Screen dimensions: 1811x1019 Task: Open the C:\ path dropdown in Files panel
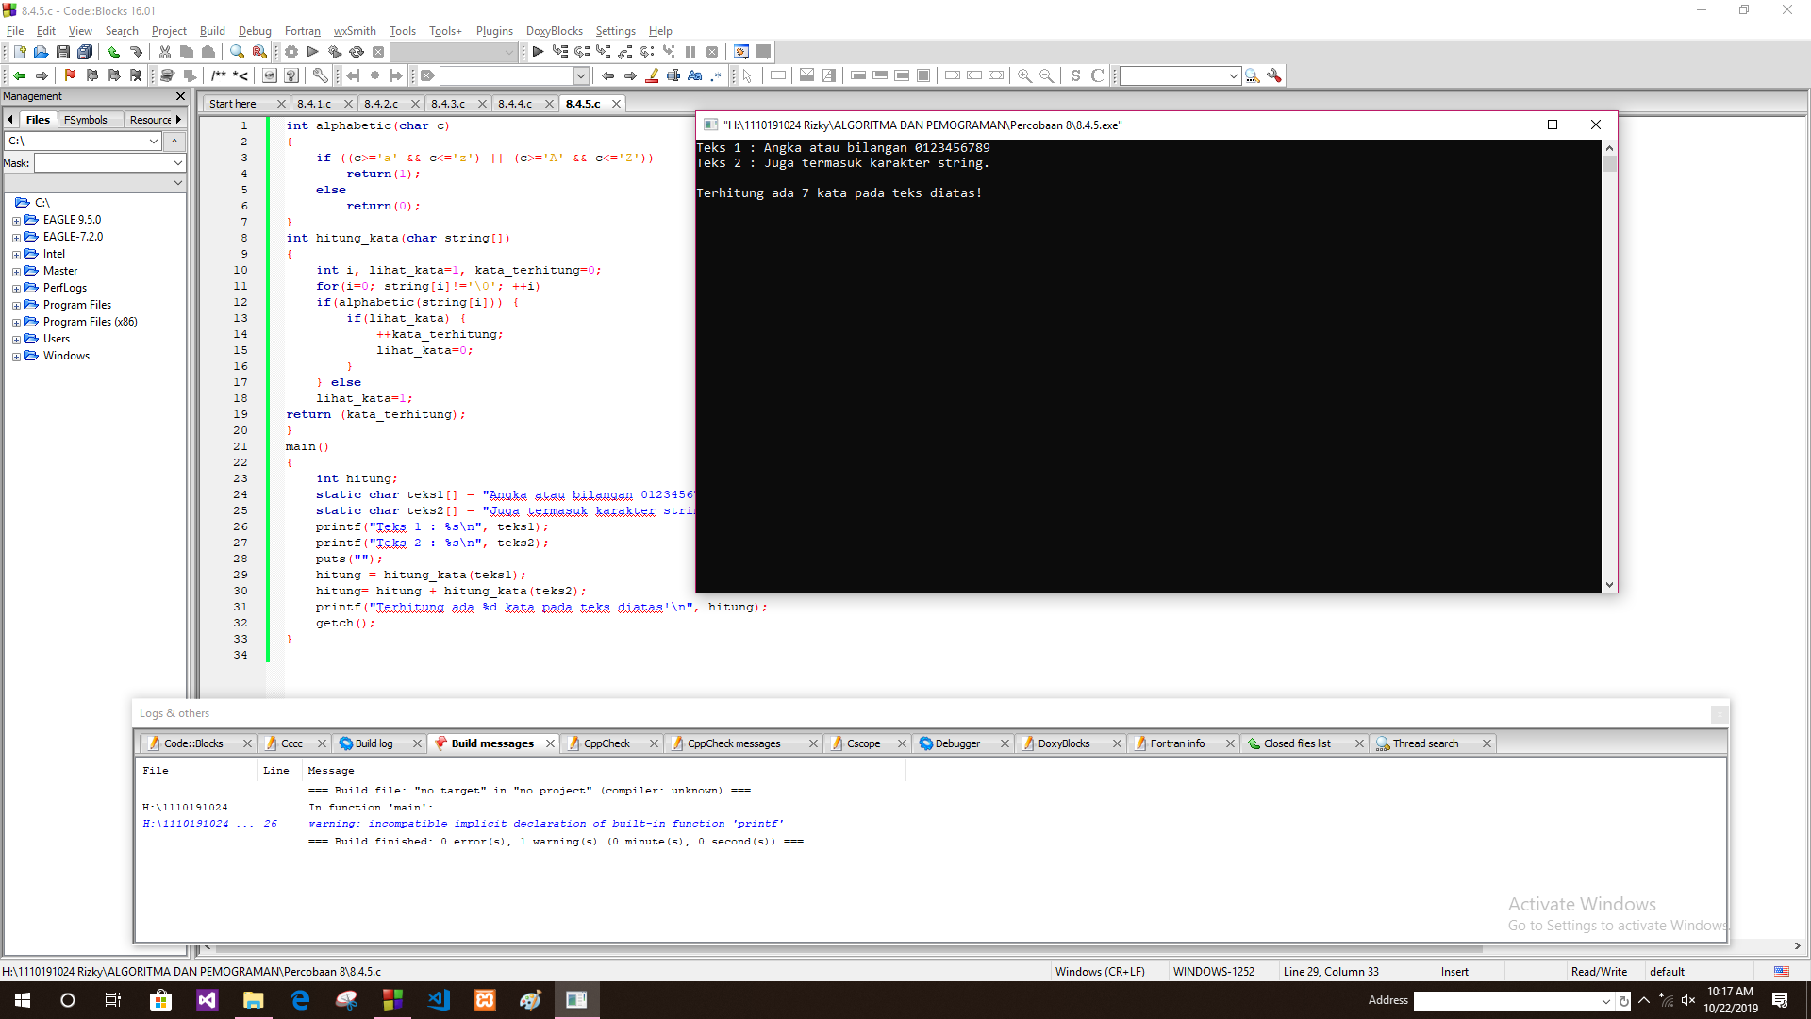click(154, 141)
